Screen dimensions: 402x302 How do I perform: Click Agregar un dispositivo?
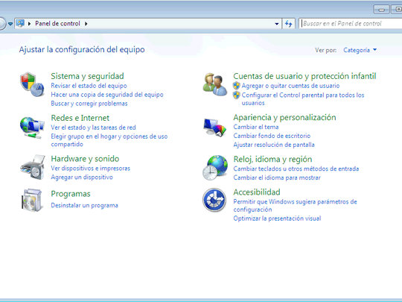click(x=82, y=177)
